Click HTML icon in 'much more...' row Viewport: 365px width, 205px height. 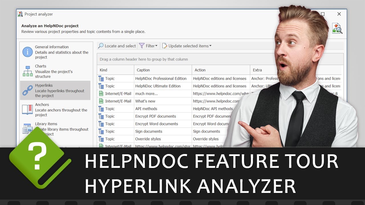pos(101,94)
